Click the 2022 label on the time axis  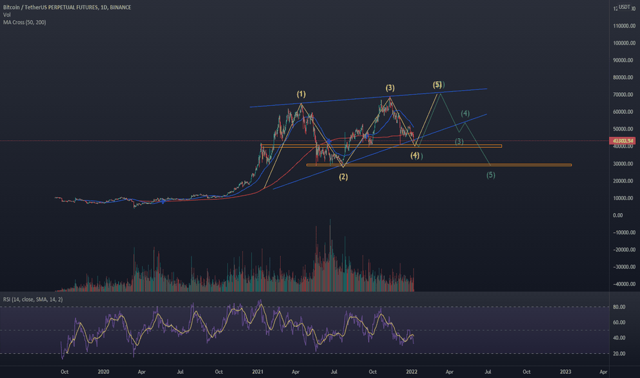tap(411, 372)
